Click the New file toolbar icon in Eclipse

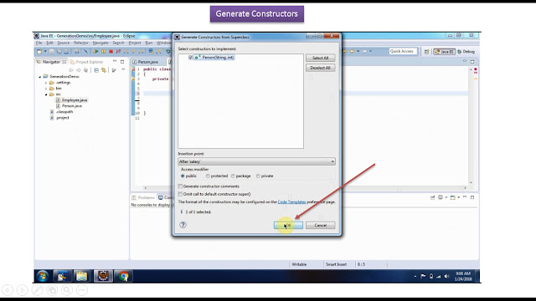[39, 51]
